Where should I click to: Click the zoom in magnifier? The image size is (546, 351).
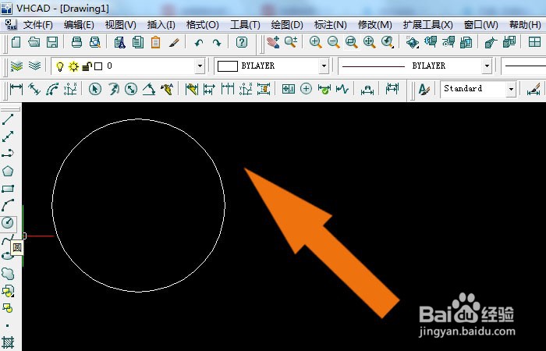[316, 42]
